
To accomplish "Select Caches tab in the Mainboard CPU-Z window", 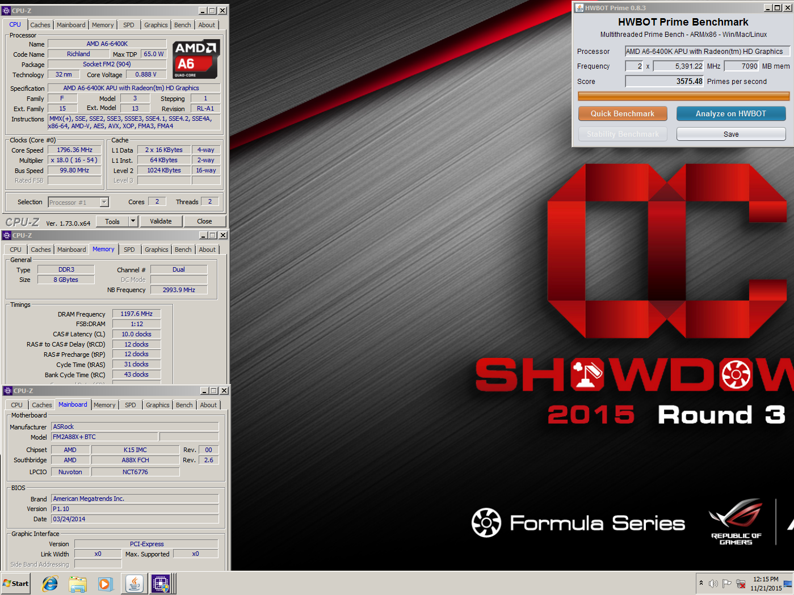I will (42, 405).
